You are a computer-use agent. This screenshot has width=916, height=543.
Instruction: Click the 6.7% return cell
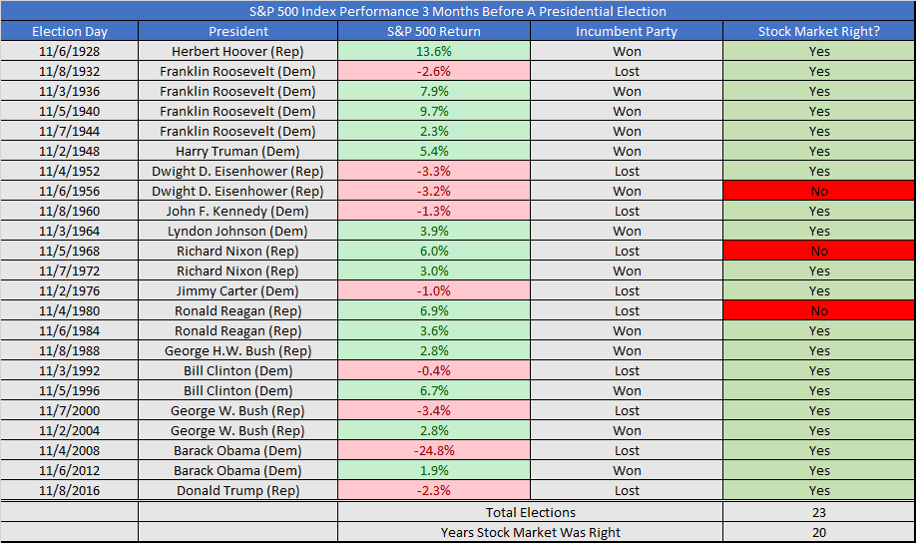[433, 390]
